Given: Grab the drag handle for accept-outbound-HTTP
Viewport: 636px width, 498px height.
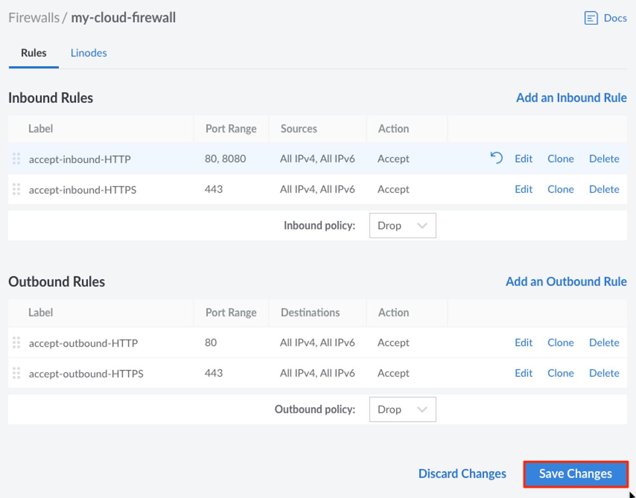Looking at the screenshot, I should click(x=16, y=343).
